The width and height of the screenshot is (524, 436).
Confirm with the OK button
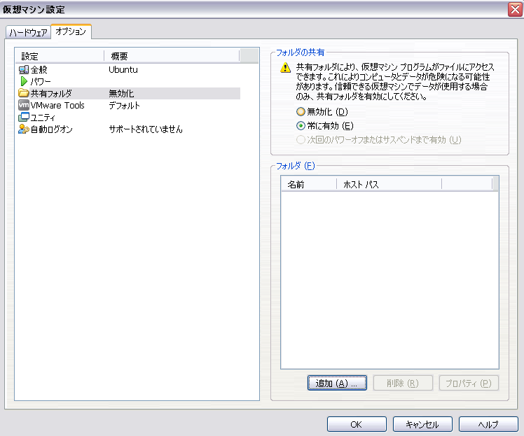[357, 424]
